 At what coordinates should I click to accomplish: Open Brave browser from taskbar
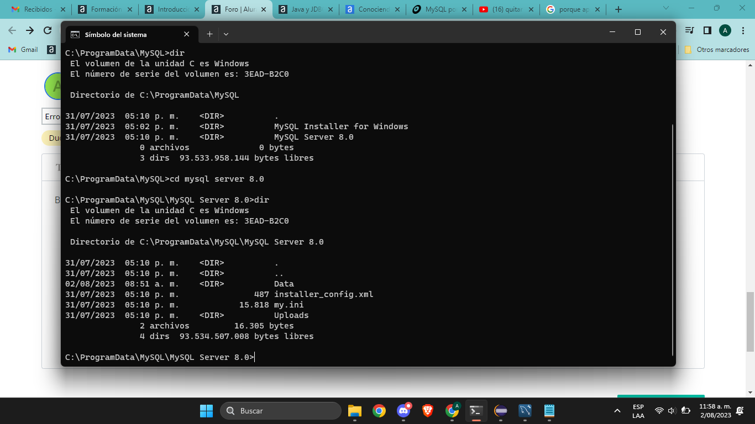pos(428,411)
